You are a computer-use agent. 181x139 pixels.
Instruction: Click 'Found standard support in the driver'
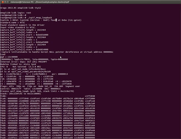[x=22, y=25]
